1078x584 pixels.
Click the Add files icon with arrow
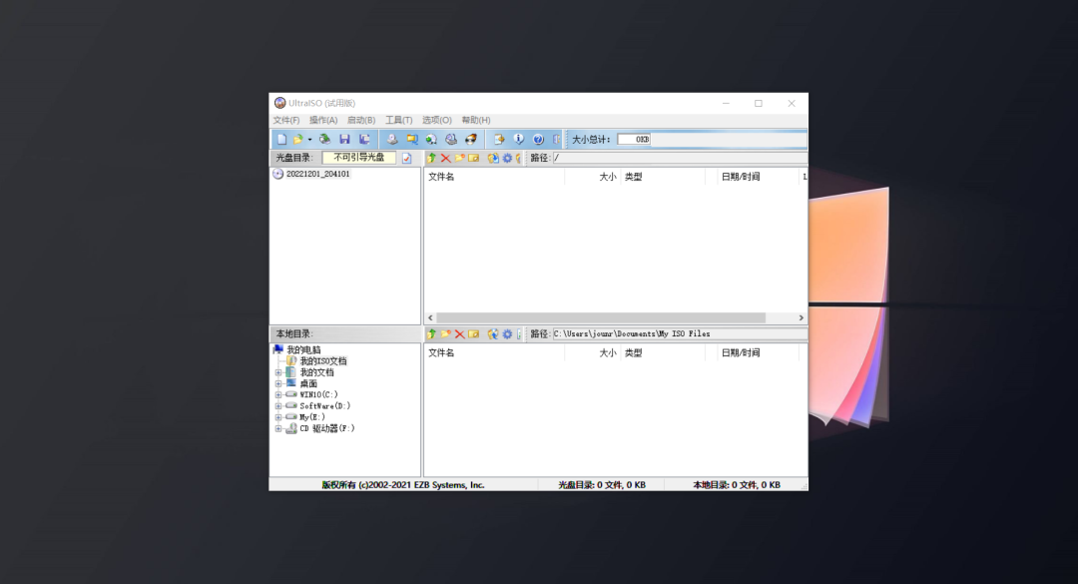499,139
